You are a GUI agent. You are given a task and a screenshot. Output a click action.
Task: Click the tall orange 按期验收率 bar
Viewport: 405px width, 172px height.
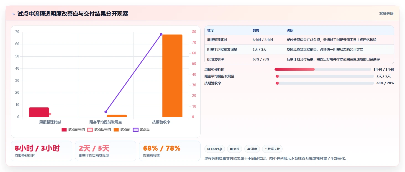(172, 76)
